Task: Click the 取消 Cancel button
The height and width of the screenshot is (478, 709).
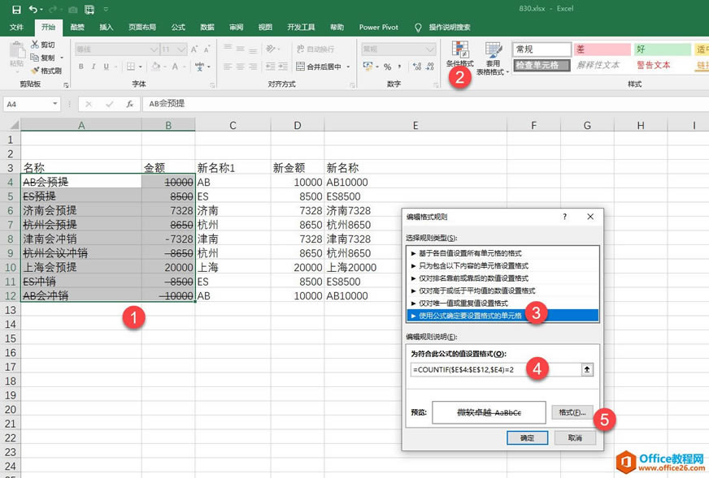Action: point(575,437)
